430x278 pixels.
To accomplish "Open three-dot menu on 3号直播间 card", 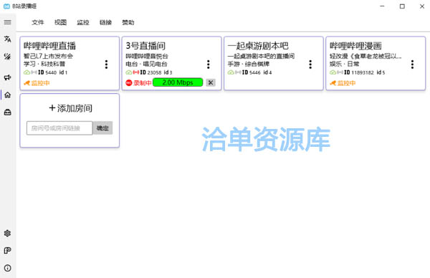I will click(x=209, y=64).
